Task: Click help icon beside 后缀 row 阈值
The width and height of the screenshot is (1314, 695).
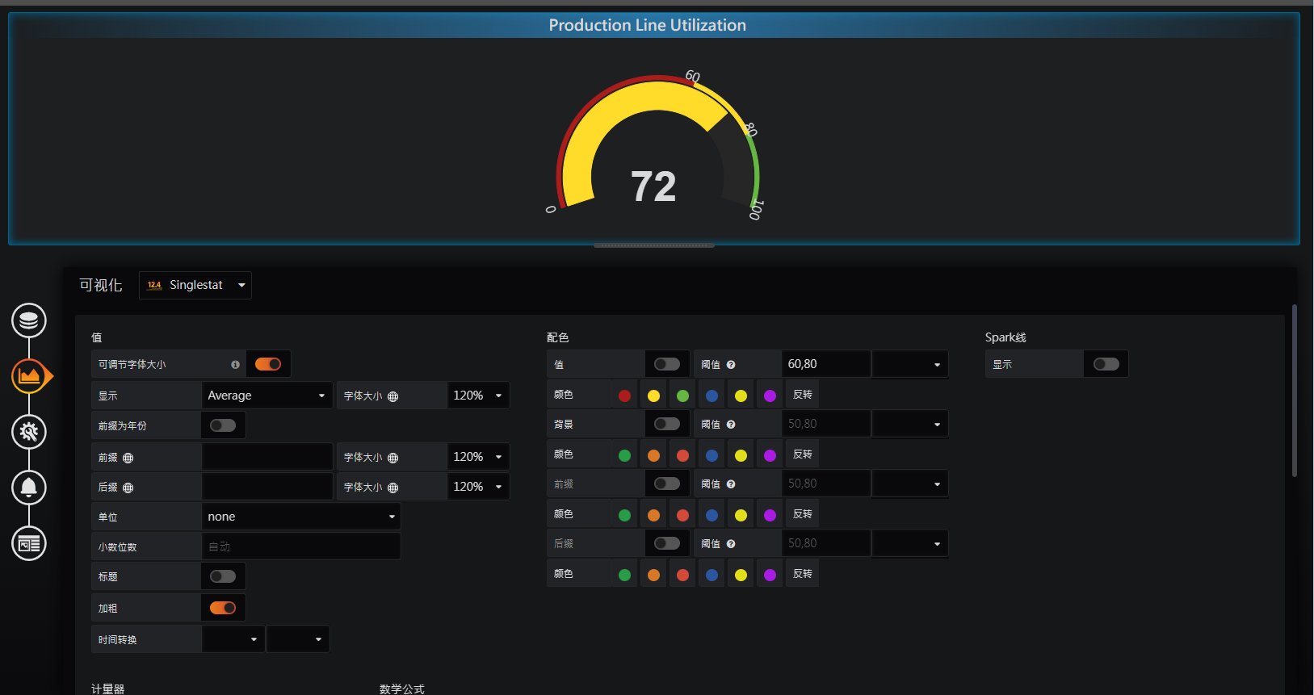Action: (731, 544)
